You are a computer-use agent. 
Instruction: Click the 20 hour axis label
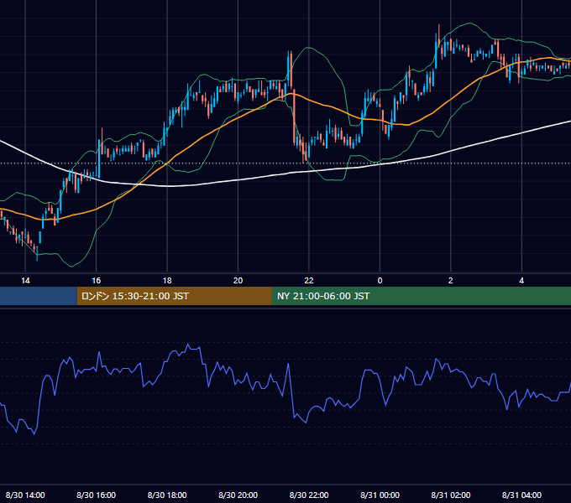click(x=238, y=281)
